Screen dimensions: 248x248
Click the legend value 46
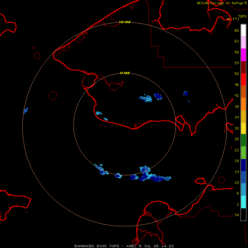(x=237, y=85)
